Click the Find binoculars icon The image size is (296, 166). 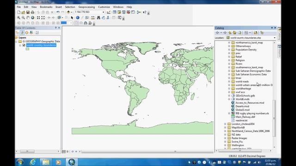pyautogui.click(x=99, y=18)
